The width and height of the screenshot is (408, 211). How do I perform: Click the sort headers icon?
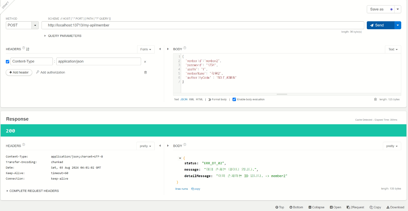[28, 49]
